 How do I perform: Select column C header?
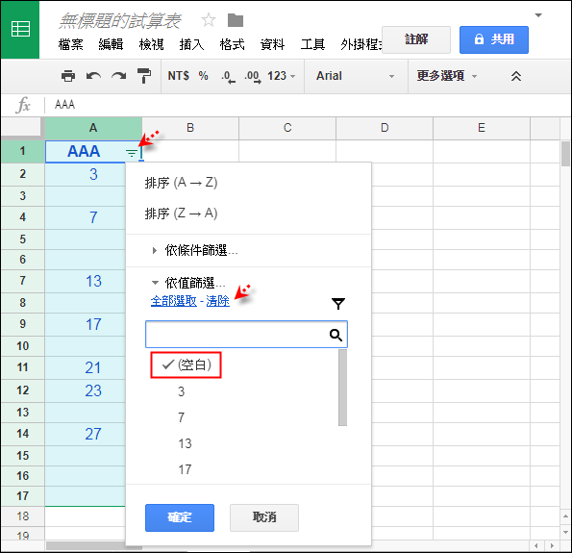point(287,128)
